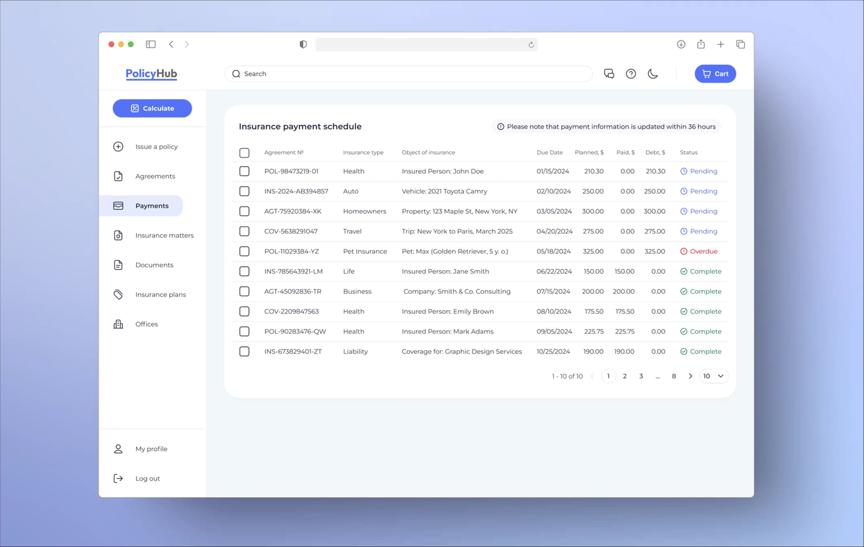This screenshot has height=547, width=864.
Task: Toggle dark mode moon icon
Action: coord(653,74)
